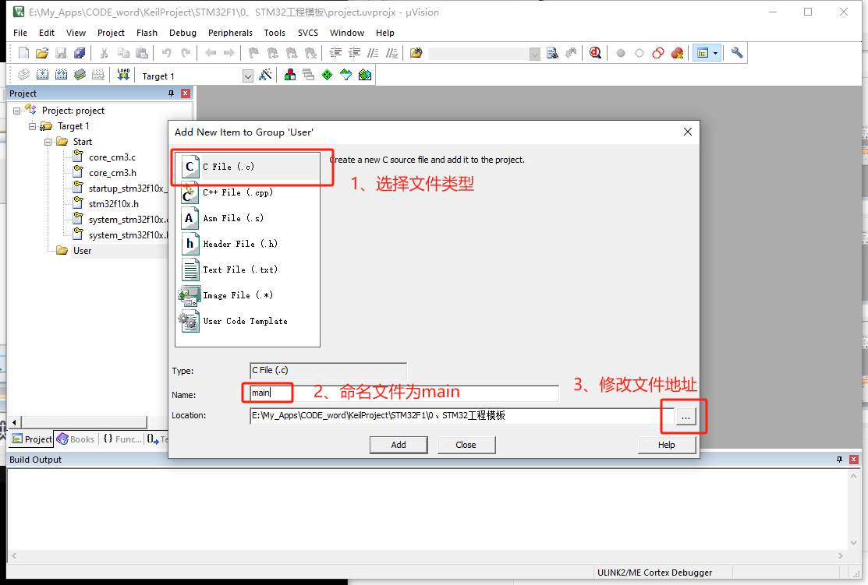Click ULINK2/ME Cortex Debugger status text

click(x=654, y=573)
